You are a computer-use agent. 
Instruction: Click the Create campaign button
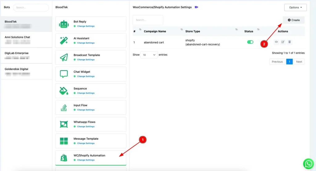click(x=294, y=20)
